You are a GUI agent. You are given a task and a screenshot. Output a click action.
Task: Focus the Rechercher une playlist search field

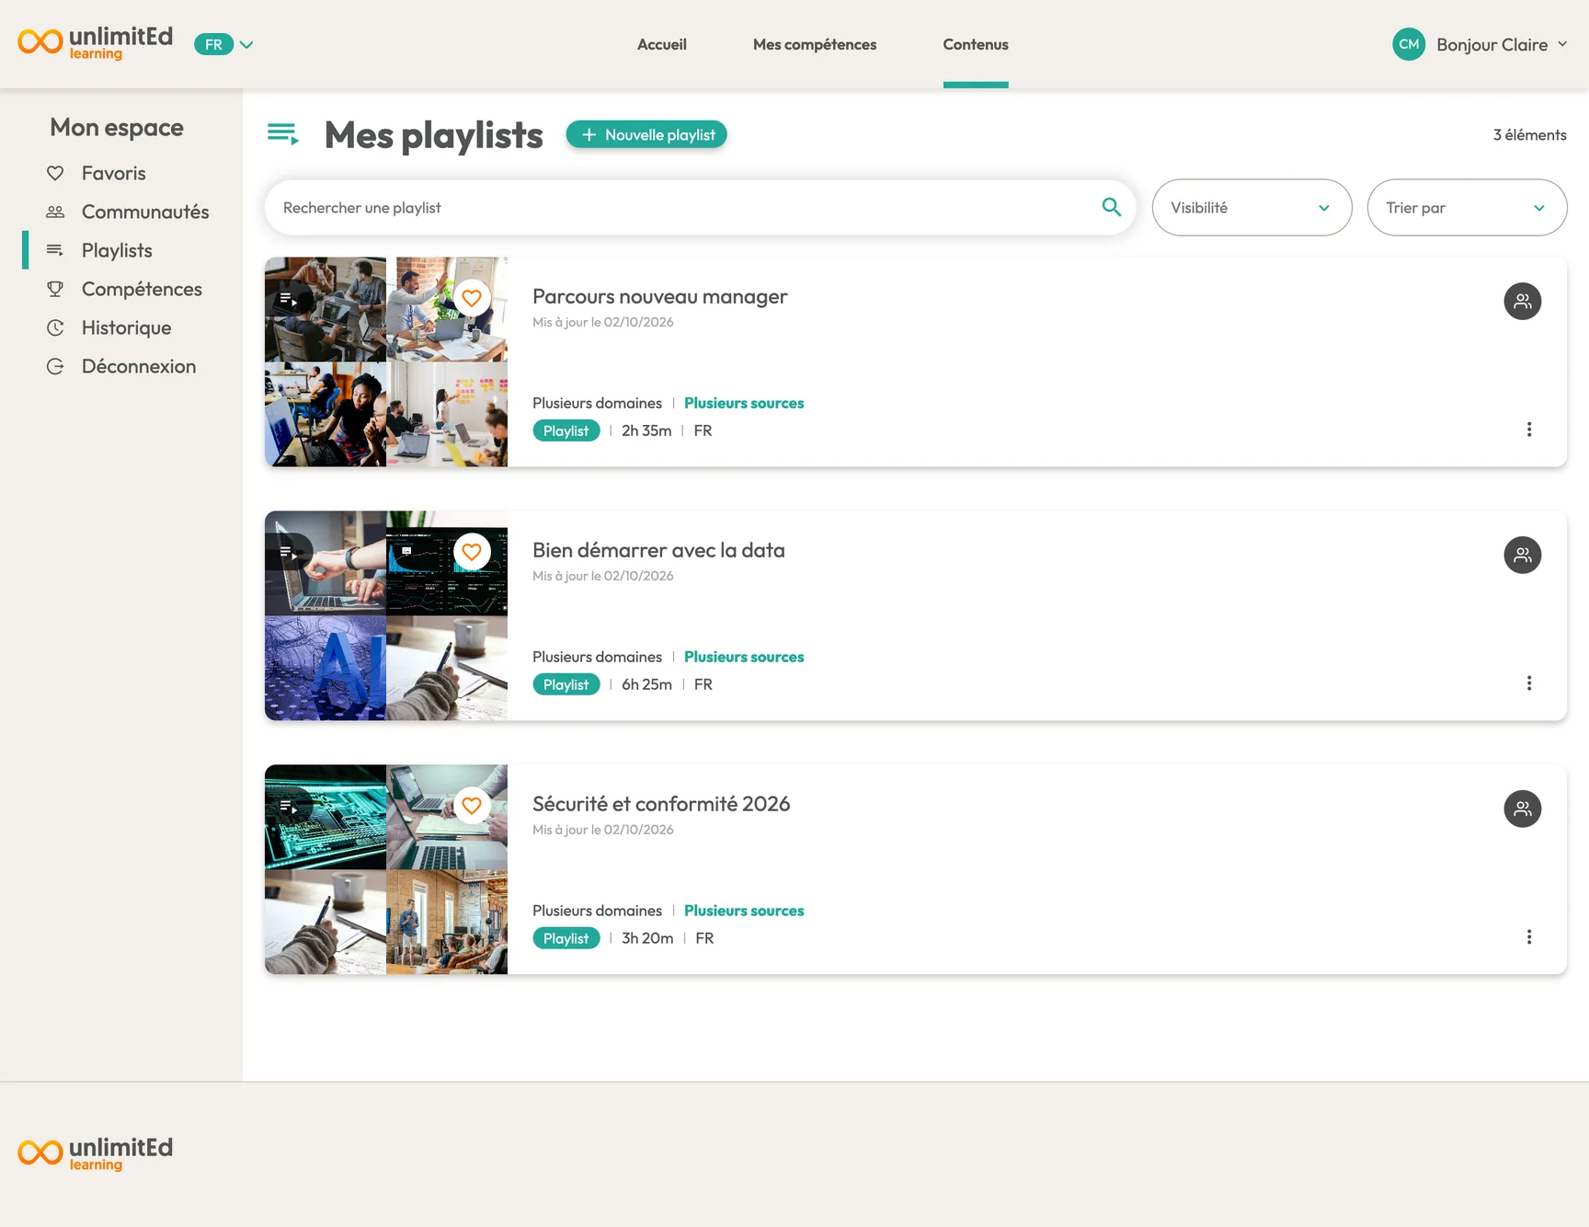point(701,208)
